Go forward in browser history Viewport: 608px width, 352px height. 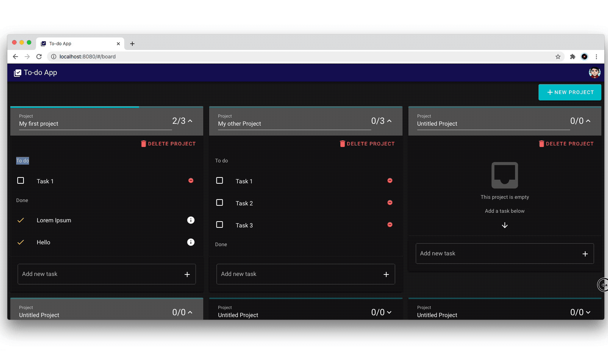pyautogui.click(x=27, y=57)
